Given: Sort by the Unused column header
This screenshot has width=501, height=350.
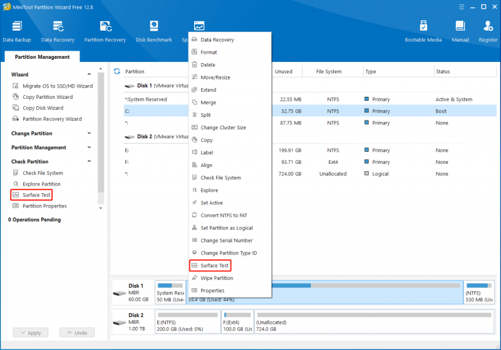Looking at the screenshot, I should coord(286,71).
